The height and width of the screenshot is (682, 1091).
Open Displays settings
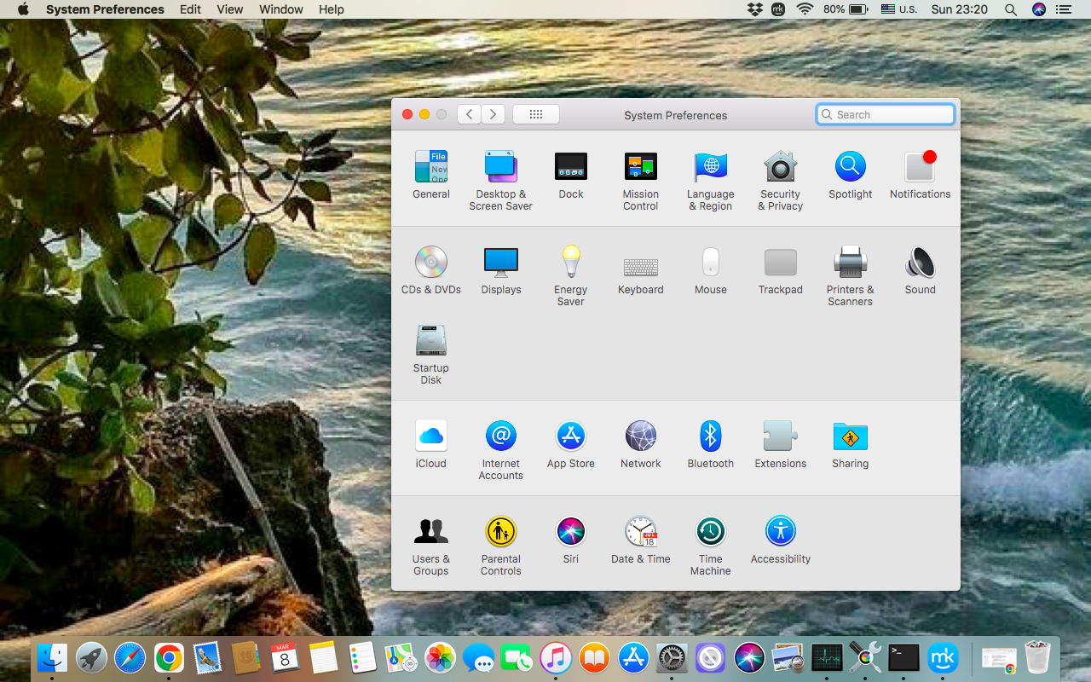click(500, 262)
